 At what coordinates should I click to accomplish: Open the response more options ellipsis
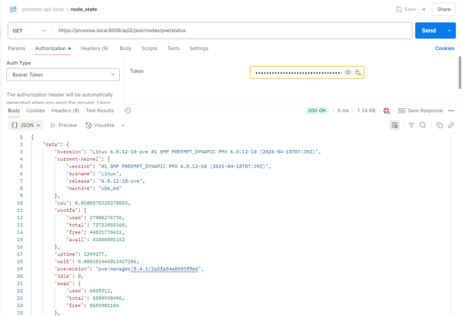(x=451, y=110)
